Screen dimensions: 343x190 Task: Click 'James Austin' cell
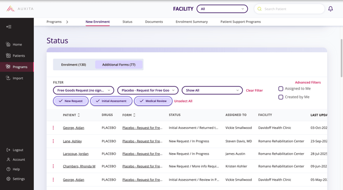point(235,154)
